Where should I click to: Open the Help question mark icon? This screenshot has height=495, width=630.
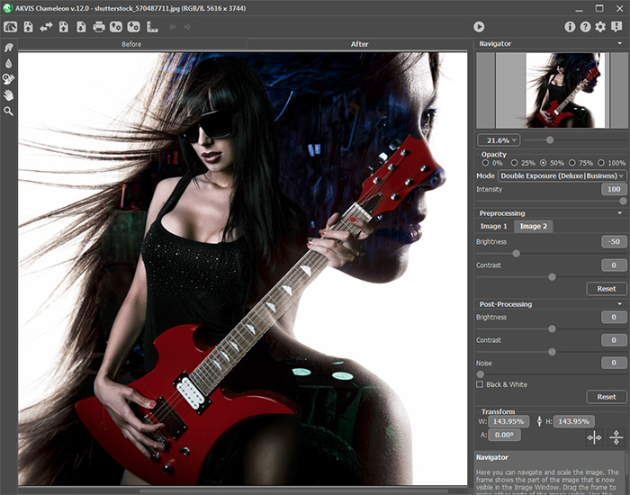(x=585, y=27)
